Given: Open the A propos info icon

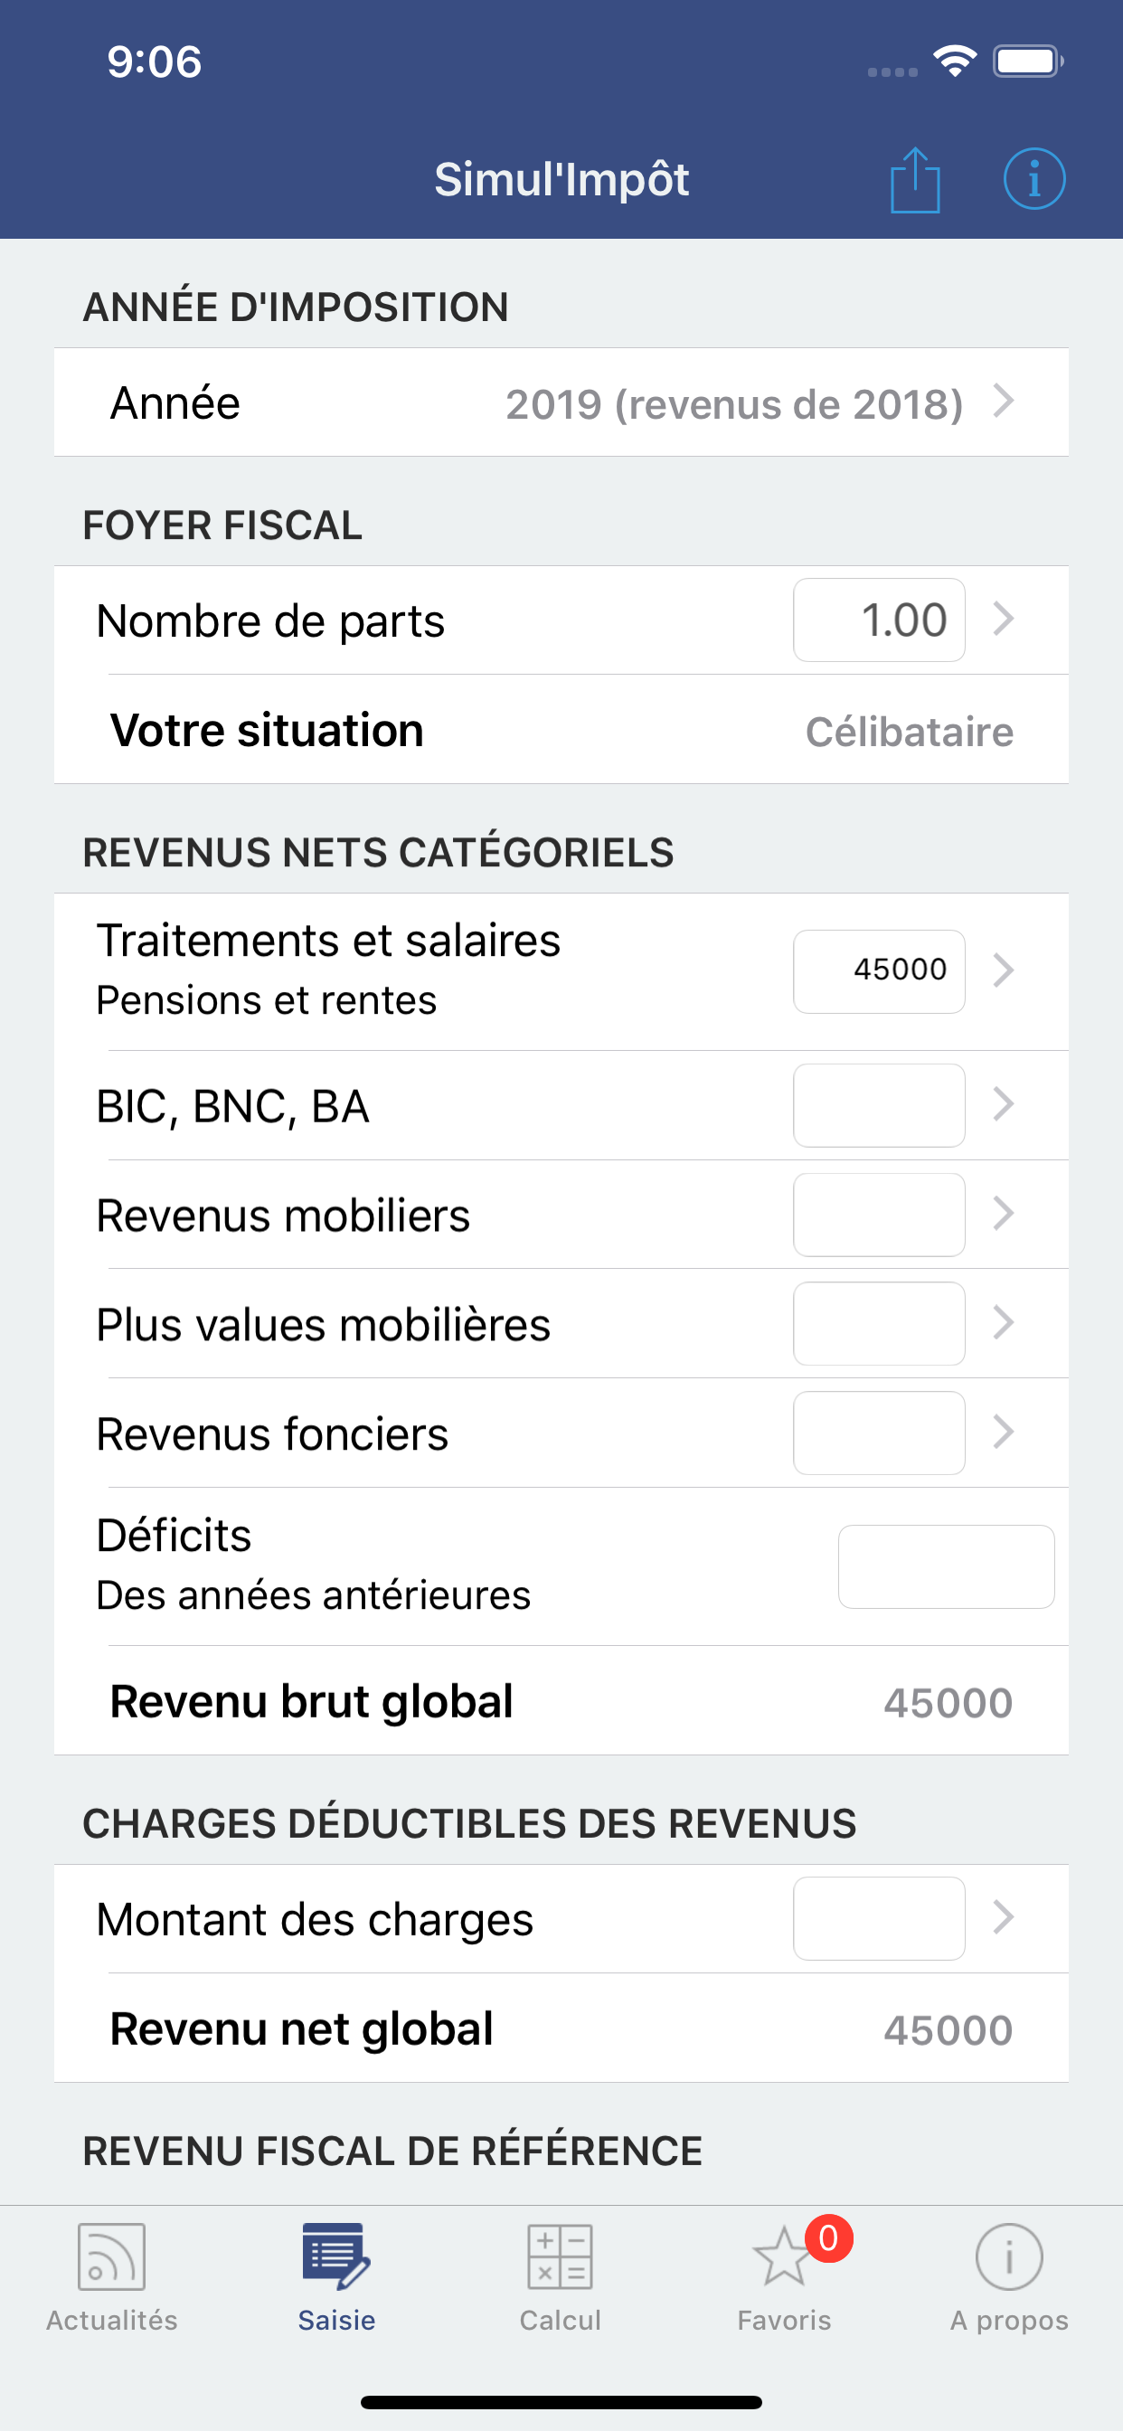Looking at the screenshot, I should click(1008, 2259).
